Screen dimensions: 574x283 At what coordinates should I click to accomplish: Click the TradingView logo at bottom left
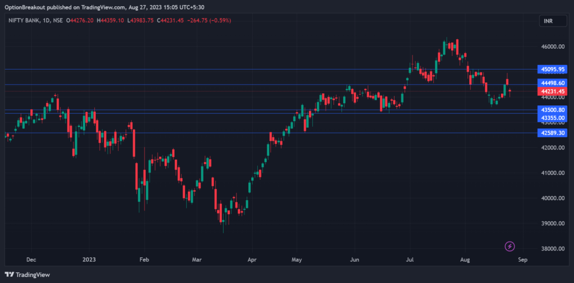point(27,275)
